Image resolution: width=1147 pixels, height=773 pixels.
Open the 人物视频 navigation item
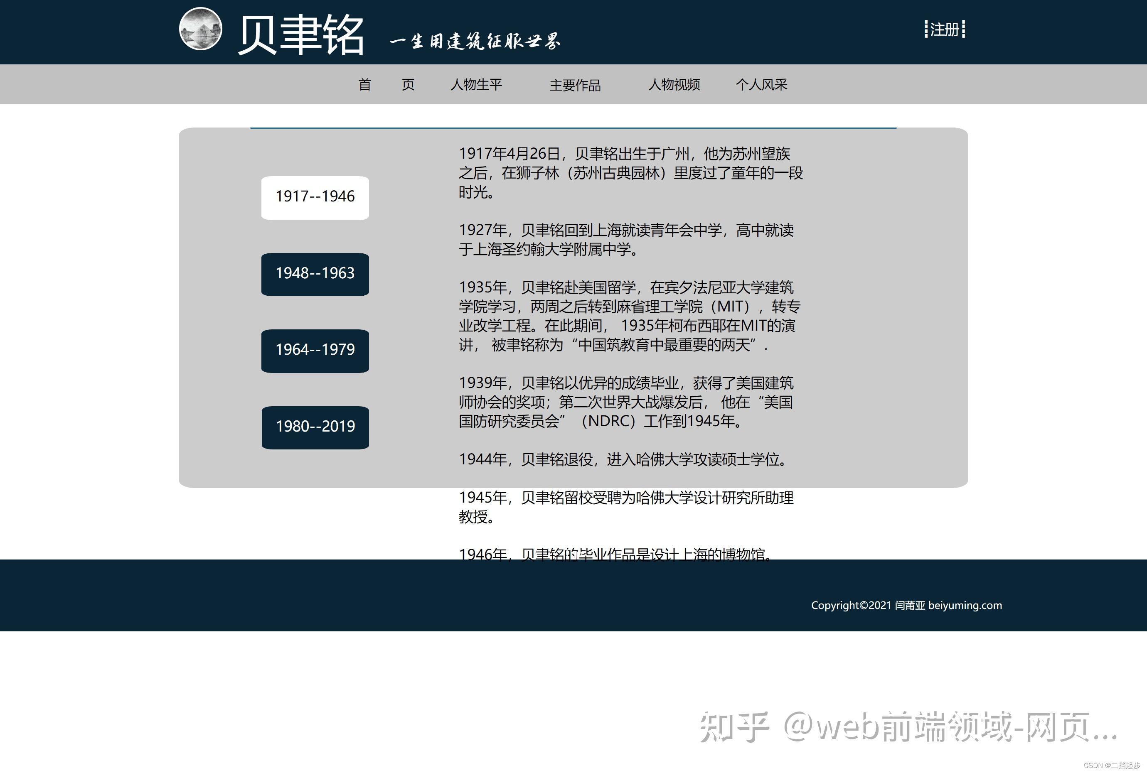click(675, 85)
